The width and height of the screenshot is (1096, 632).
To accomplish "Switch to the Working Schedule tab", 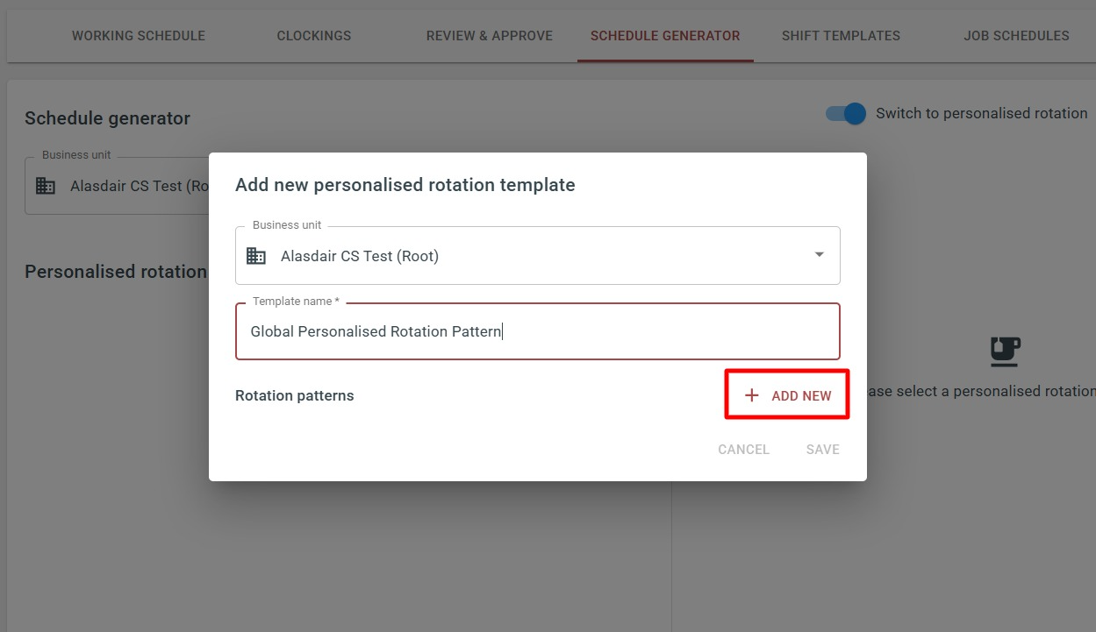I will click(x=139, y=36).
